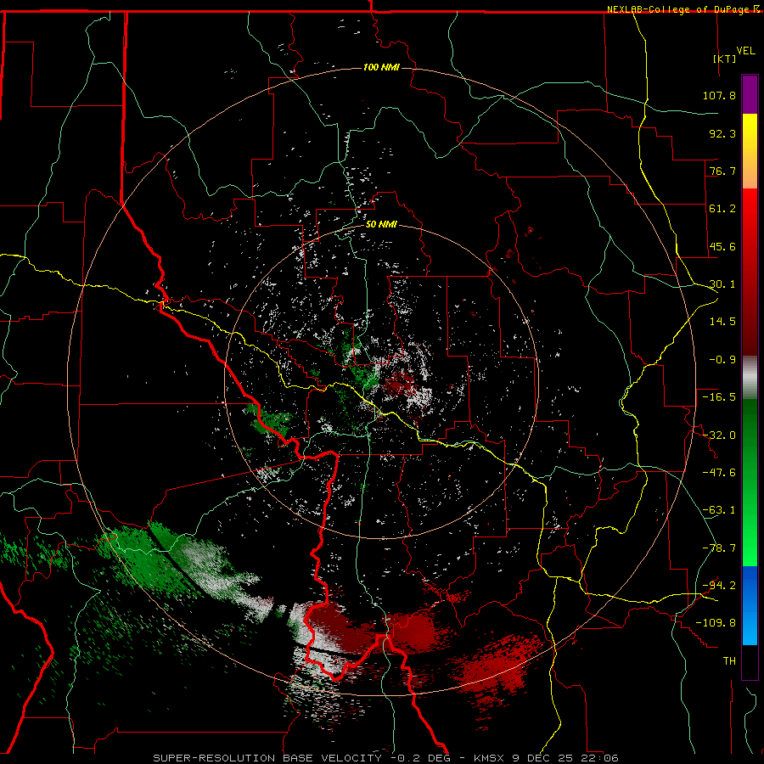Click the 14.5 velocity scale value
The width and height of the screenshot is (764, 764).
pos(722,322)
